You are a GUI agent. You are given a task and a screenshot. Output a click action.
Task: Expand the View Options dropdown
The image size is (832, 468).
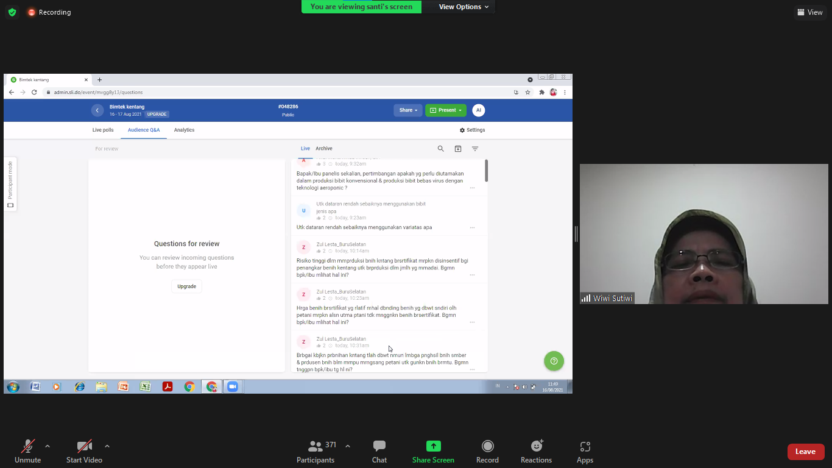click(464, 7)
